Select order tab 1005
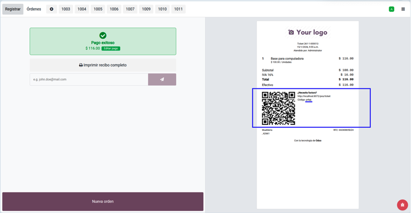This screenshot has height=213, width=411. (x=98, y=9)
